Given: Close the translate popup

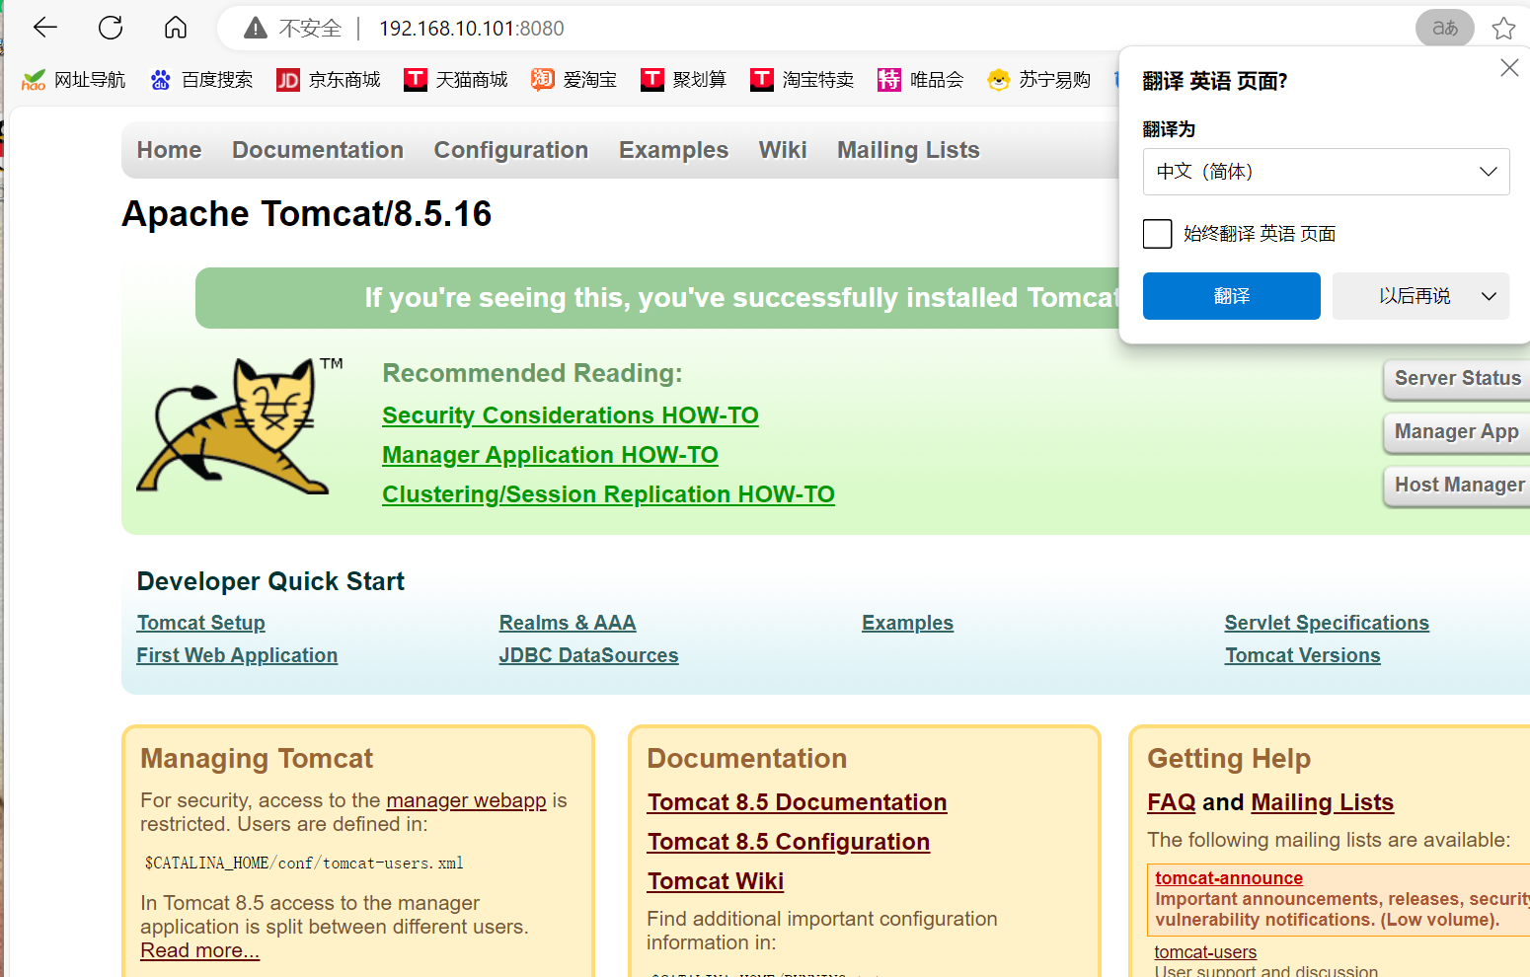Looking at the screenshot, I should point(1509,67).
